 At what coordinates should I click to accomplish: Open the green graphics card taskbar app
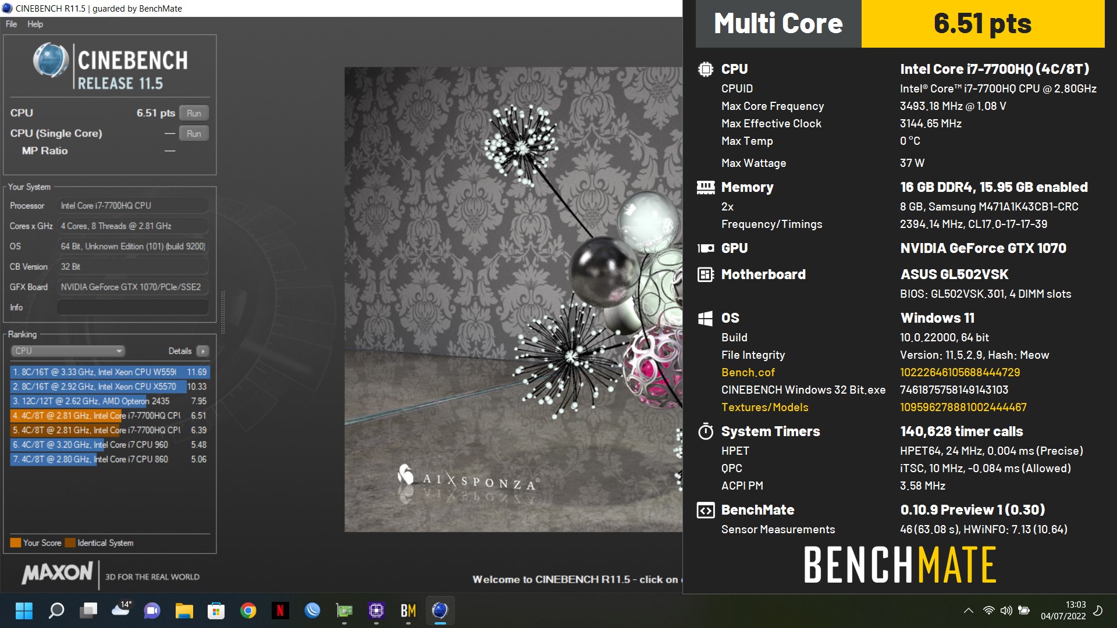344,611
